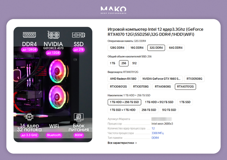Screen dimensions: 227x160
Task: Click the DDR4 RAM stick icon
Action: pyautogui.click(x=30, y=35)
